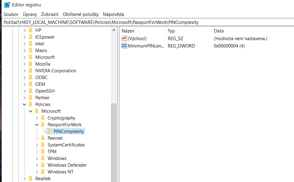Expand the Cryptography key
The height and width of the screenshot is (182, 294).
pyautogui.click(x=37, y=118)
